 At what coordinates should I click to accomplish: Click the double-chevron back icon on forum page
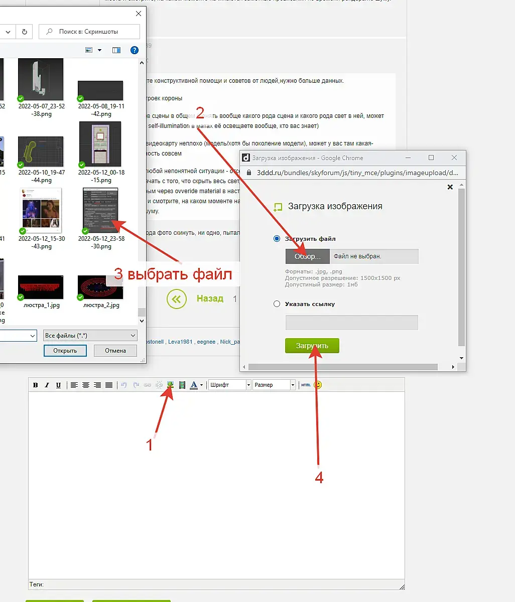coord(176,299)
